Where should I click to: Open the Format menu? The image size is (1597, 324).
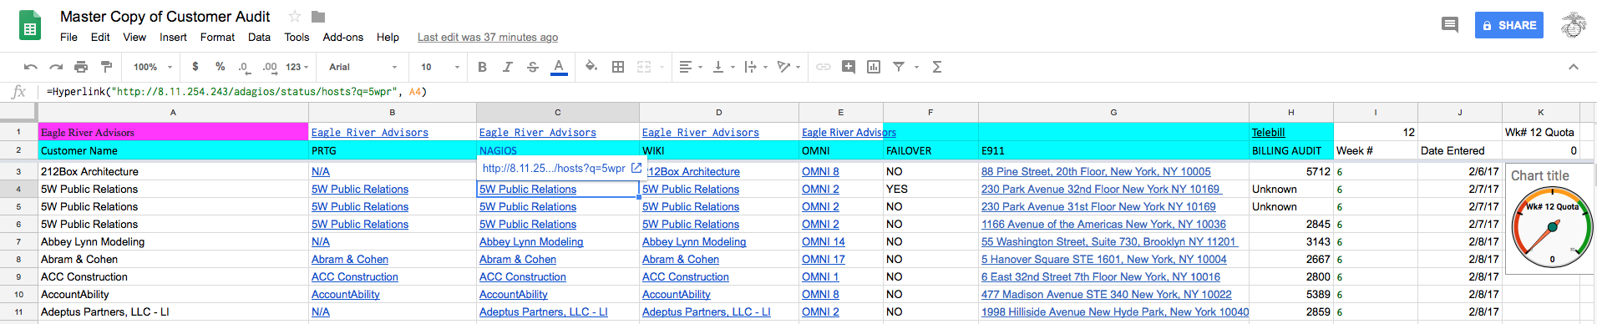pyautogui.click(x=217, y=37)
